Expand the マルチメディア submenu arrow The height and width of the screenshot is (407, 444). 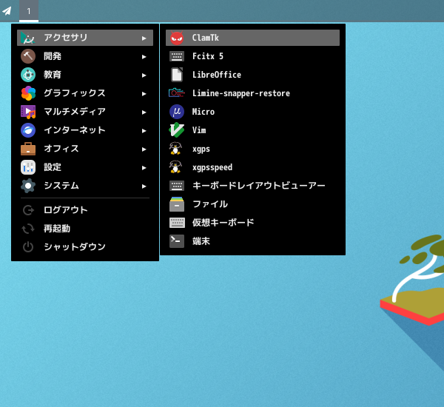(x=144, y=112)
